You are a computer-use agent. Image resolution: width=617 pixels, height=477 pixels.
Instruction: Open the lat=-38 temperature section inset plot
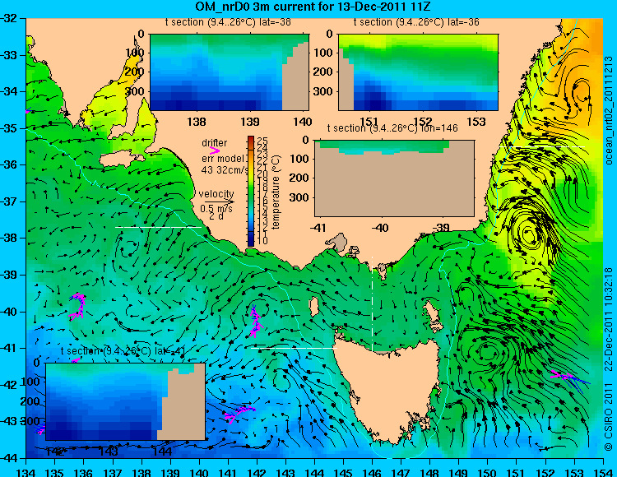coord(230,72)
